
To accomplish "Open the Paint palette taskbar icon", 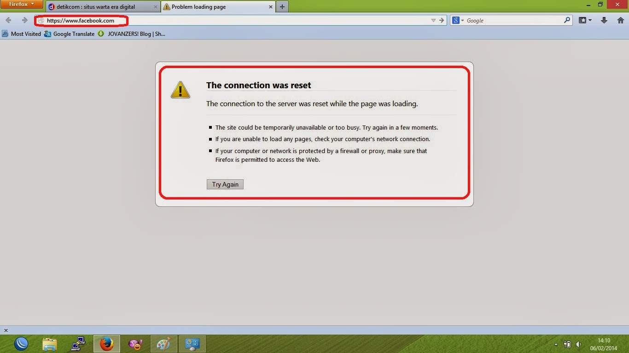I will pyautogui.click(x=163, y=344).
